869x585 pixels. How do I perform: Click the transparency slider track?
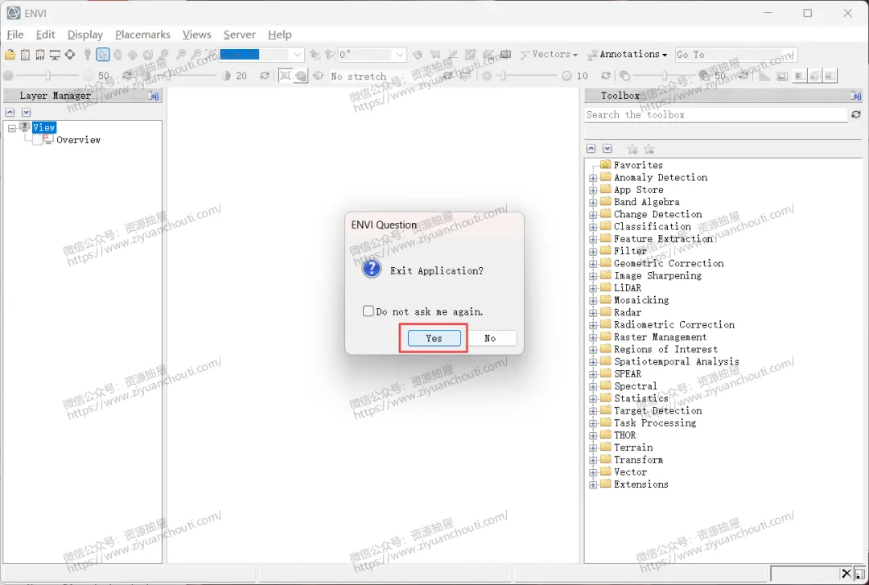point(665,76)
